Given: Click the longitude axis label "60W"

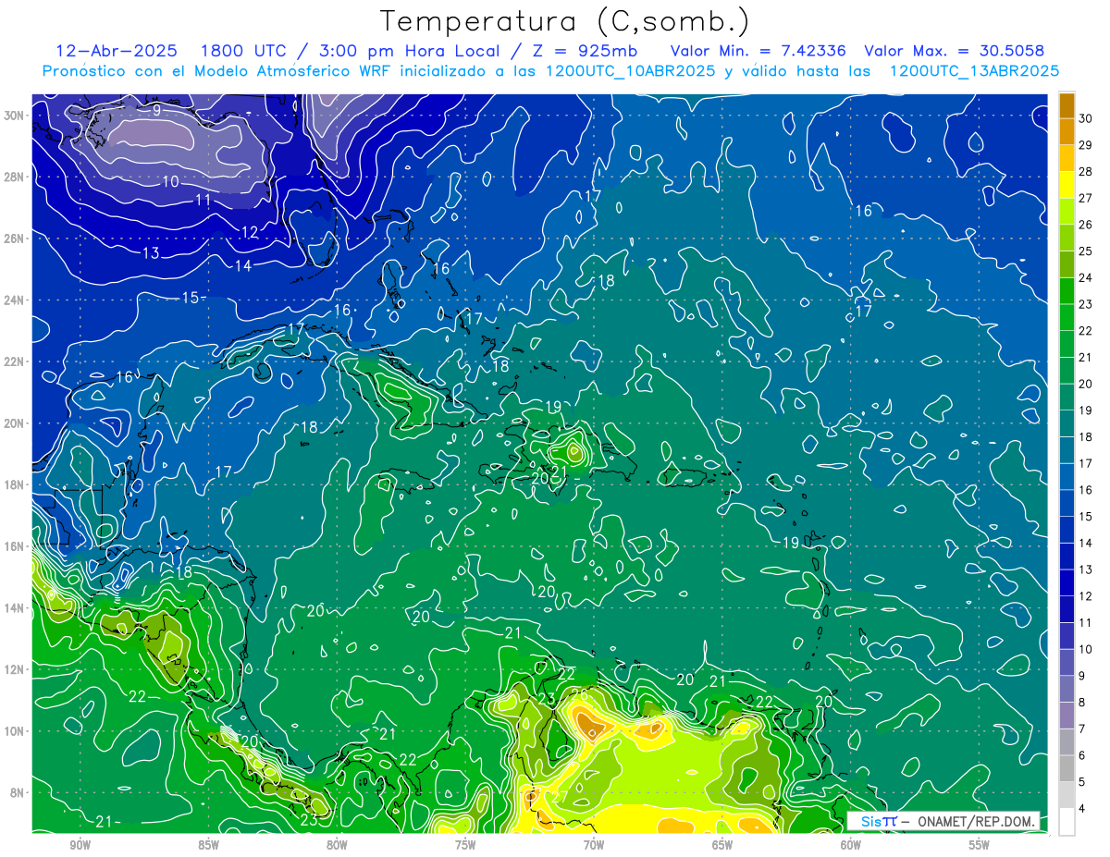Looking at the screenshot, I should point(851,844).
